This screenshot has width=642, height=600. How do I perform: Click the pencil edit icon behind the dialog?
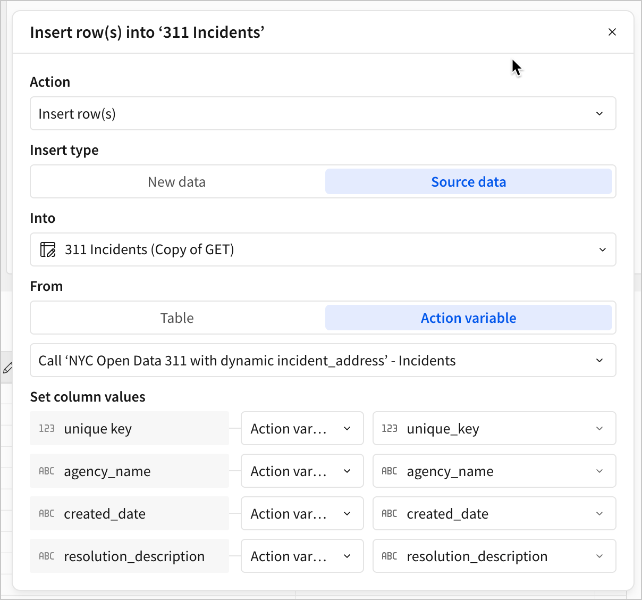pos(7,368)
